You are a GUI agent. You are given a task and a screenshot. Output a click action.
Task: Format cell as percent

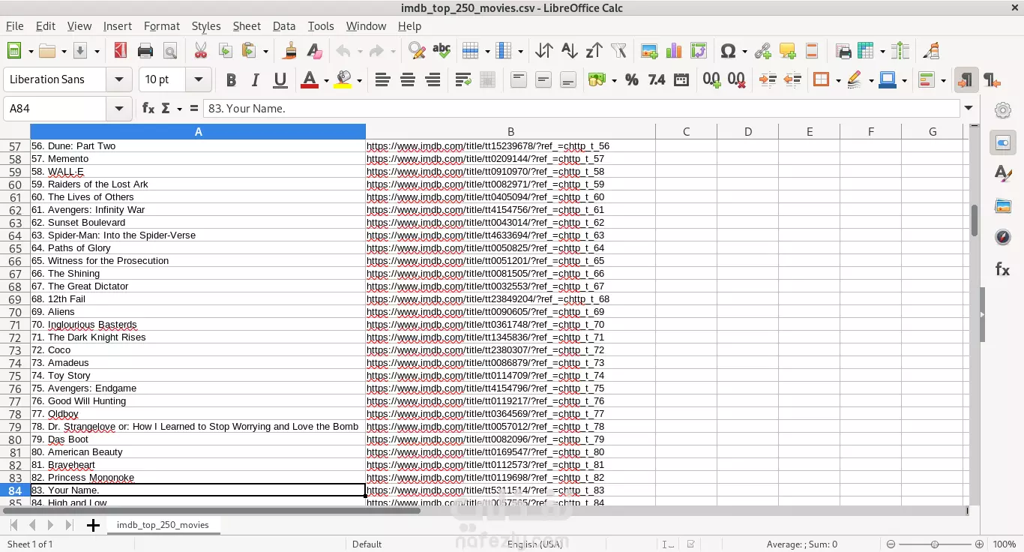click(632, 79)
